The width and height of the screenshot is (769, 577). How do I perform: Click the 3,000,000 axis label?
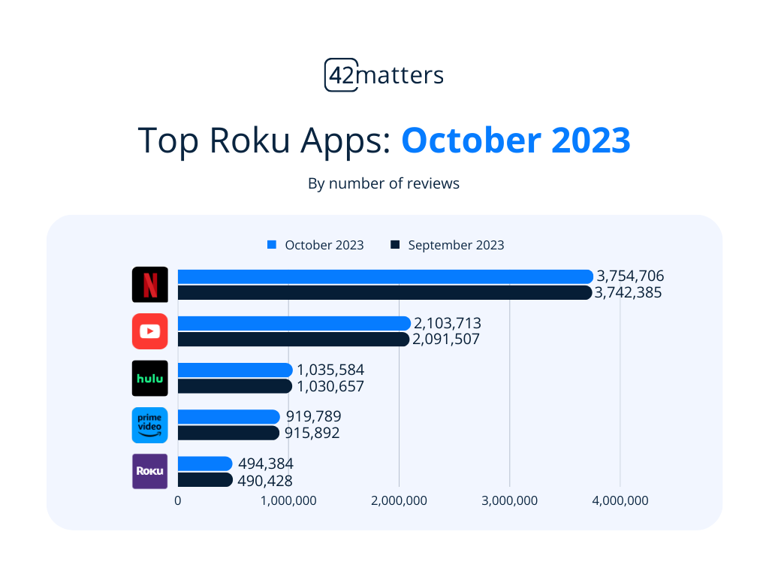coord(510,500)
